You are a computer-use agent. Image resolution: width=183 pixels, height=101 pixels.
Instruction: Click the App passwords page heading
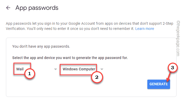37,8
